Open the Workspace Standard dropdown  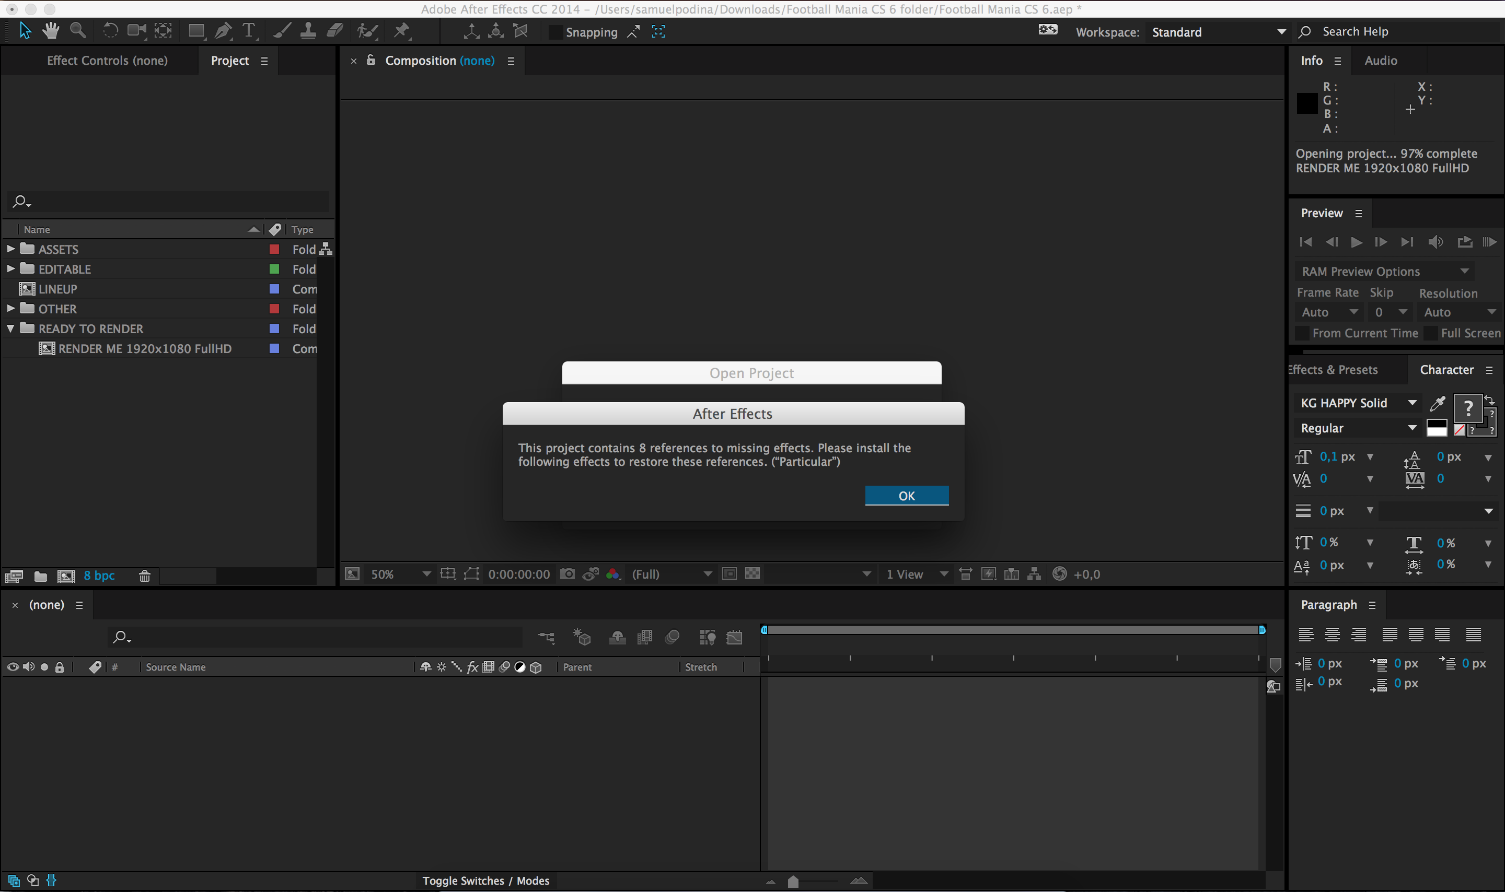pyautogui.click(x=1218, y=32)
